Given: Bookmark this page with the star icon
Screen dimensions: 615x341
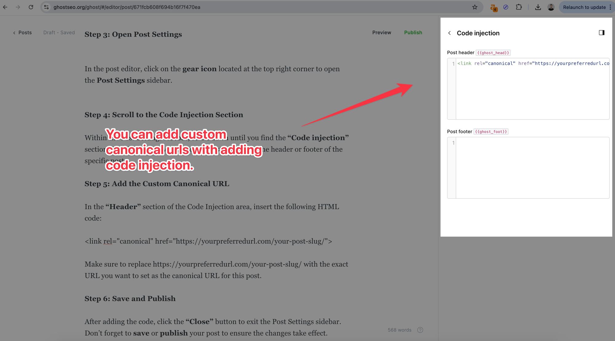Looking at the screenshot, I should (475, 7).
